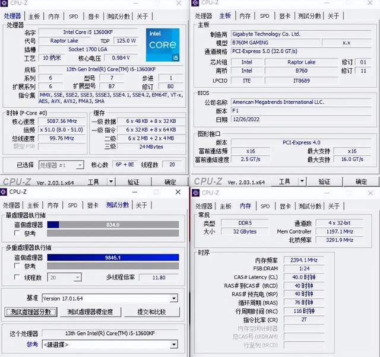Click 多线程倍率 value 11.80
The height and width of the screenshot is (357, 380).
159,278
